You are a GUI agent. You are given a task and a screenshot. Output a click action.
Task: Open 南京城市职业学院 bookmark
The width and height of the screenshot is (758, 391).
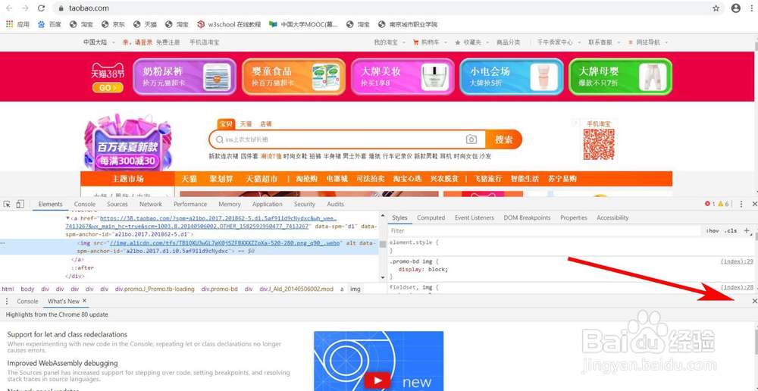[x=408, y=24]
